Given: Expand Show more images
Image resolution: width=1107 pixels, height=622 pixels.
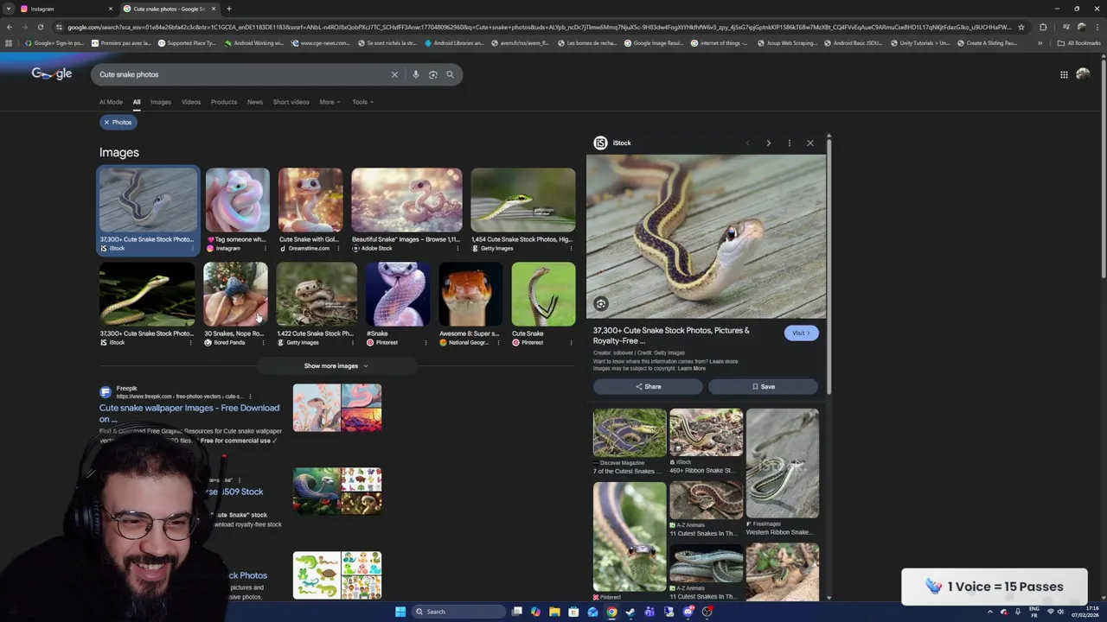Looking at the screenshot, I should pyautogui.click(x=336, y=365).
